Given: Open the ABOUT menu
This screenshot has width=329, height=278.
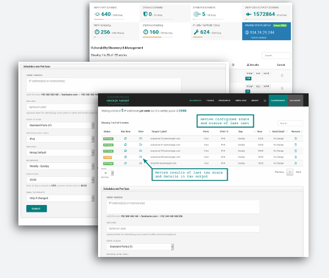Looking at the screenshot, I should click(x=255, y=101).
